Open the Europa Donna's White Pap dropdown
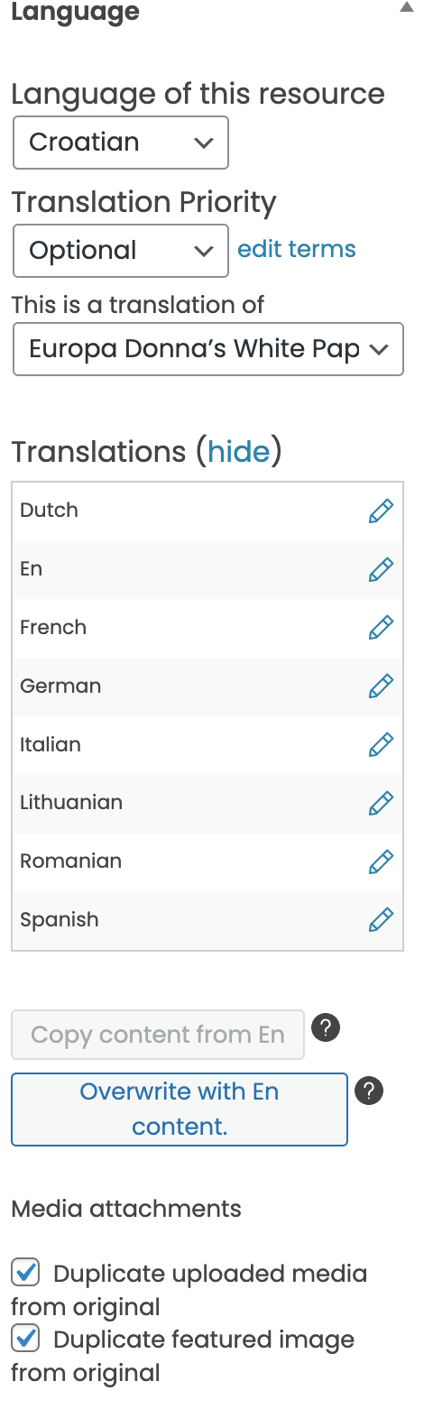 coord(208,349)
